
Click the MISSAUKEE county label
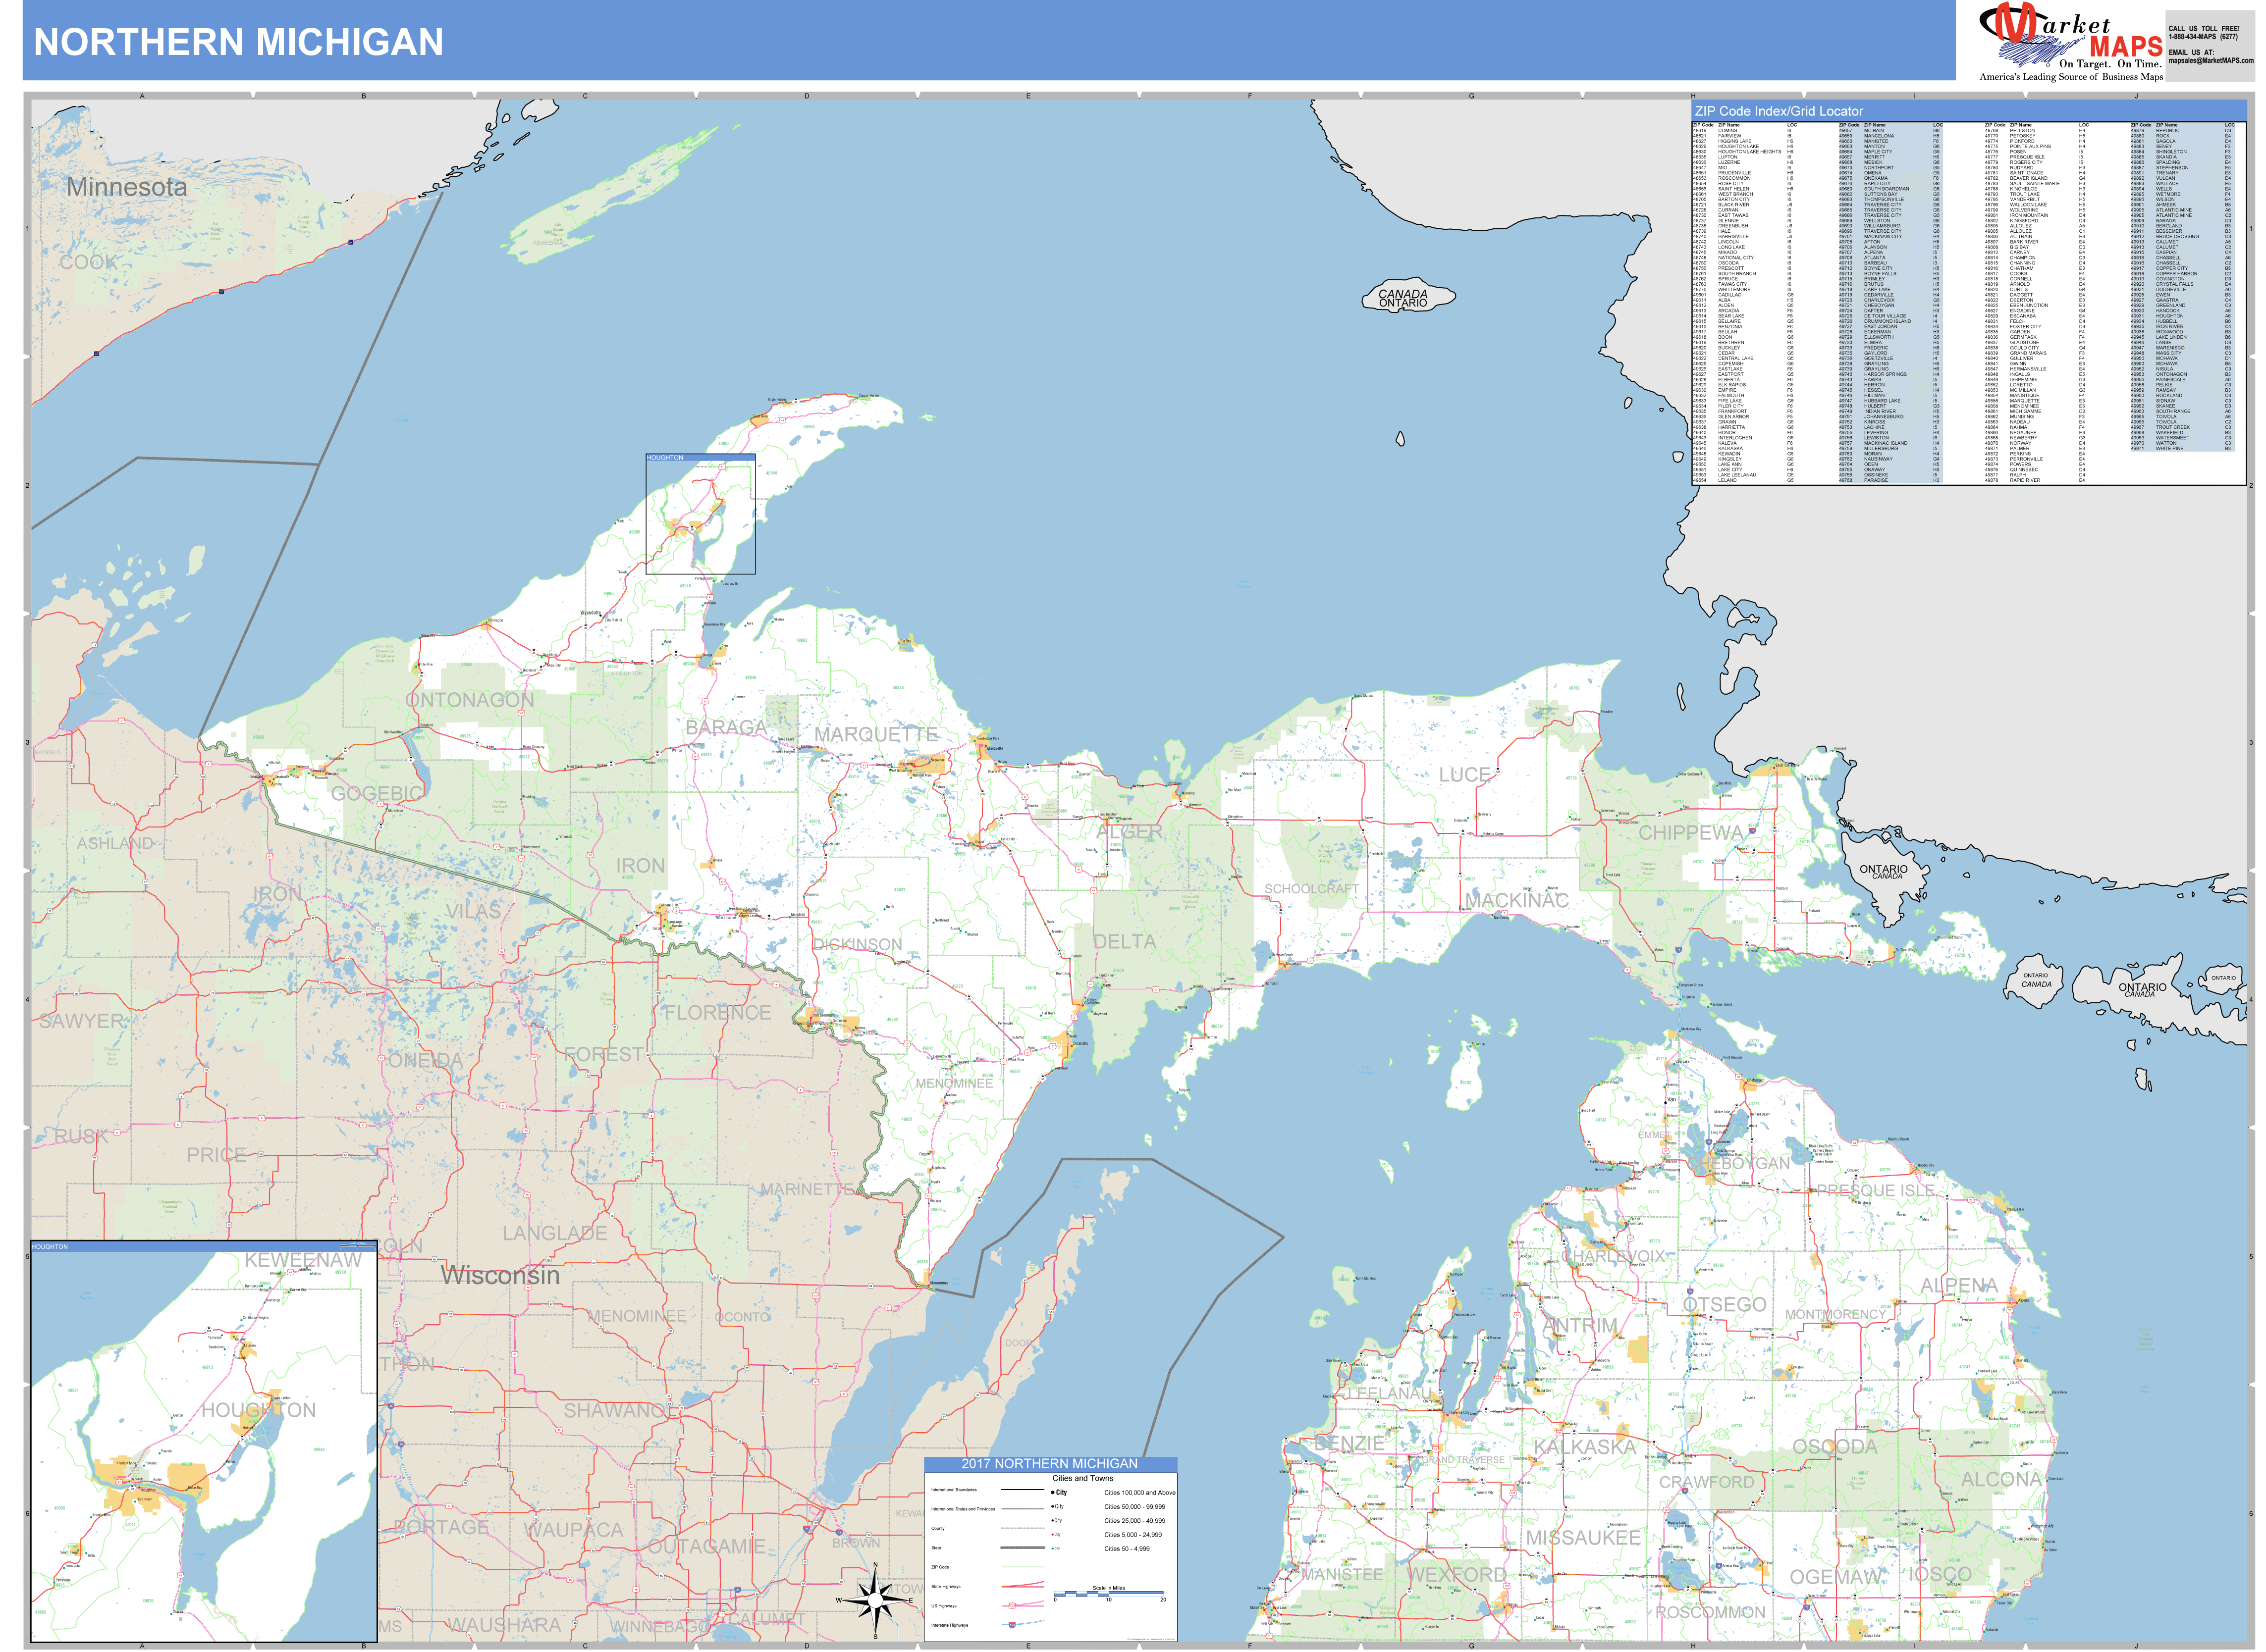pyautogui.click(x=1583, y=1538)
